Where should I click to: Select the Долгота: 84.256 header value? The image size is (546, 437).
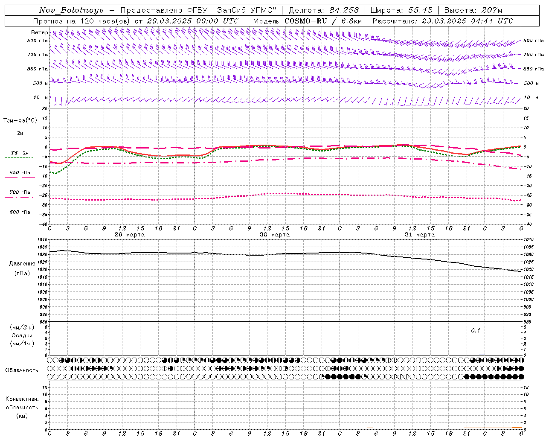(324, 10)
